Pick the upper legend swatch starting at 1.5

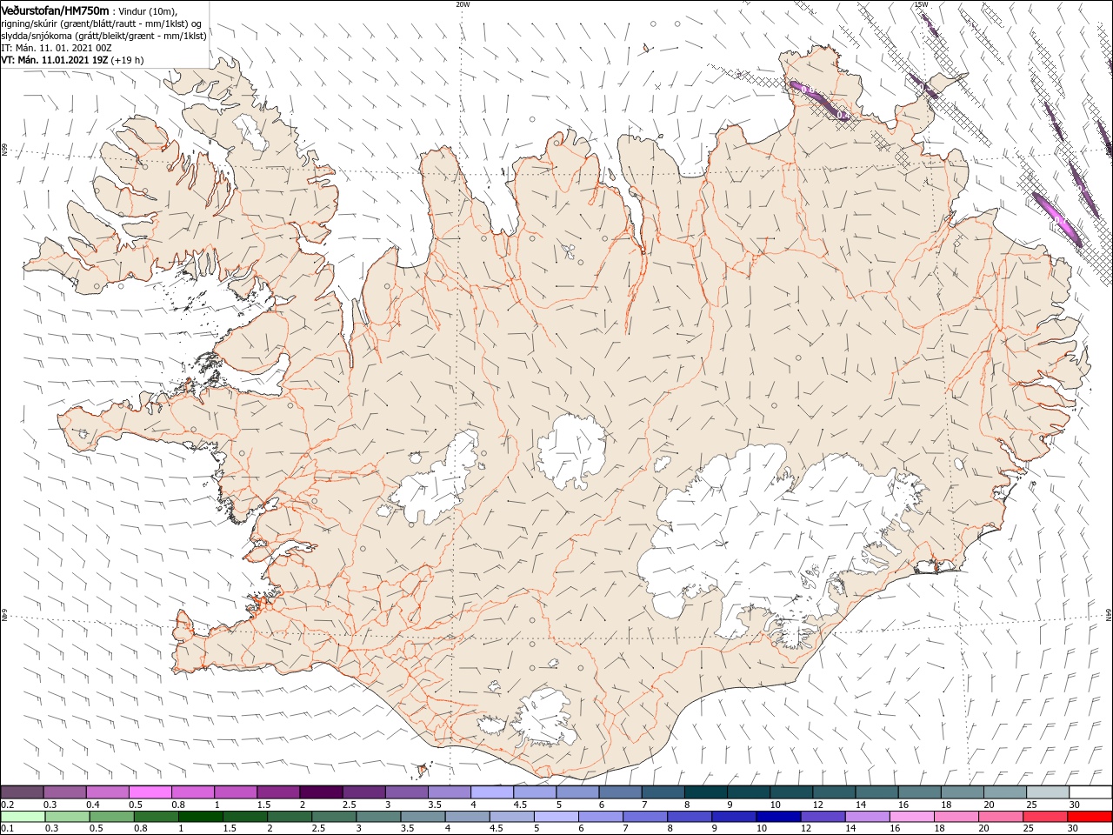click(x=278, y=792)
